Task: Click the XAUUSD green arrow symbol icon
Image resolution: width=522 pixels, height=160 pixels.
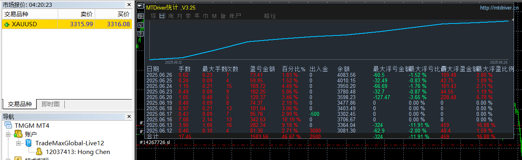Action: click(7, 24)
